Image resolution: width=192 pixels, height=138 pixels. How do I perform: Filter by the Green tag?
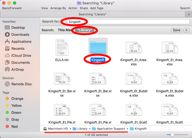coord(14,112)
